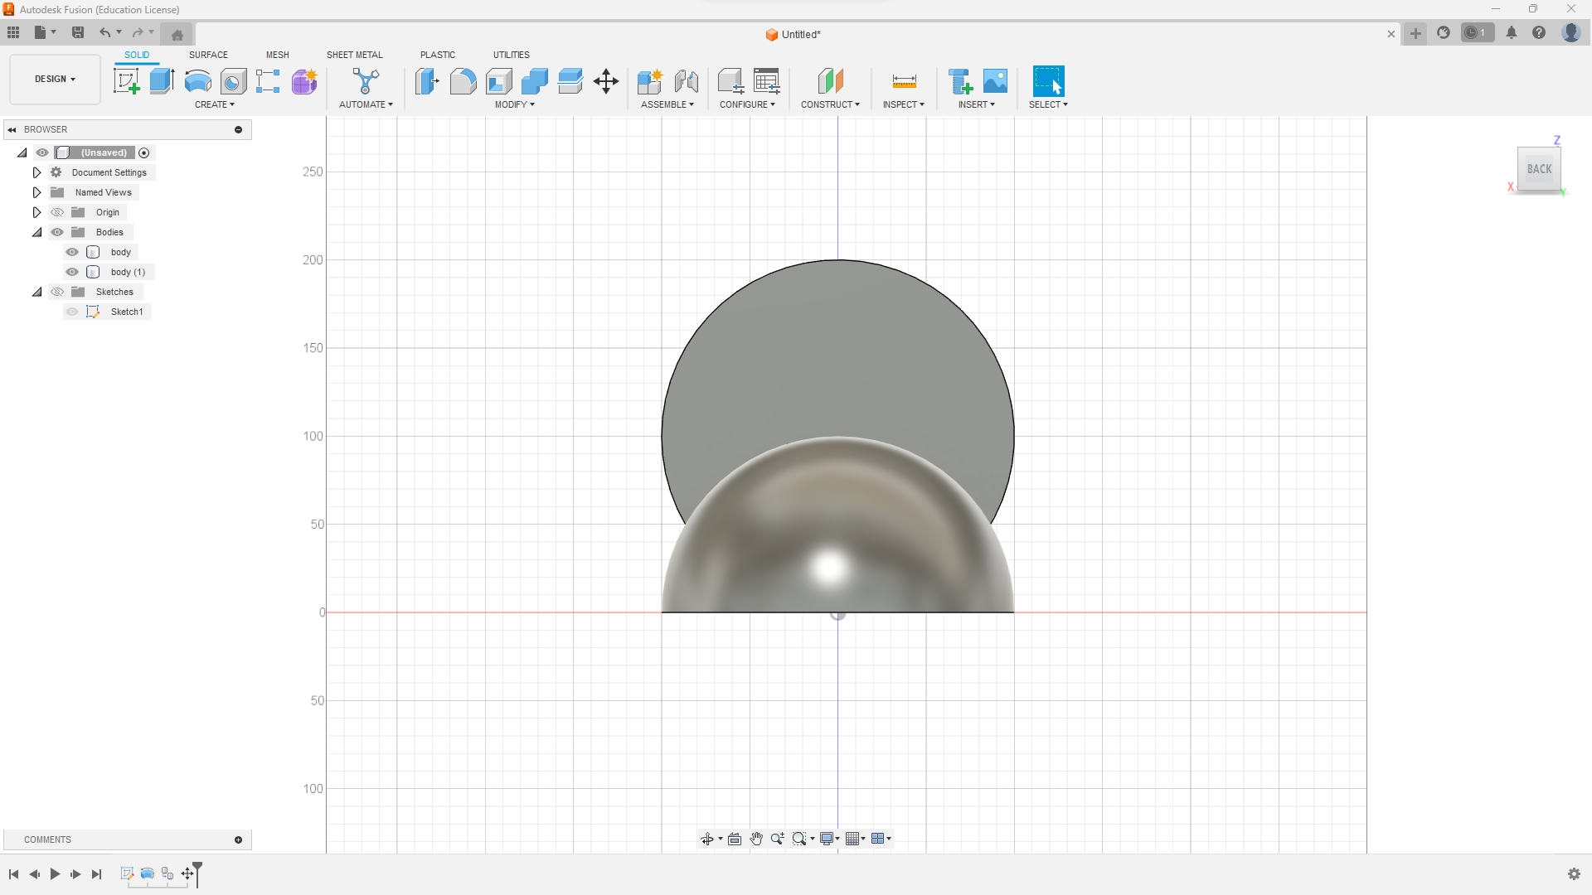
Task: Open the MODIFY dropdown menu
Action: pos(515,104)
